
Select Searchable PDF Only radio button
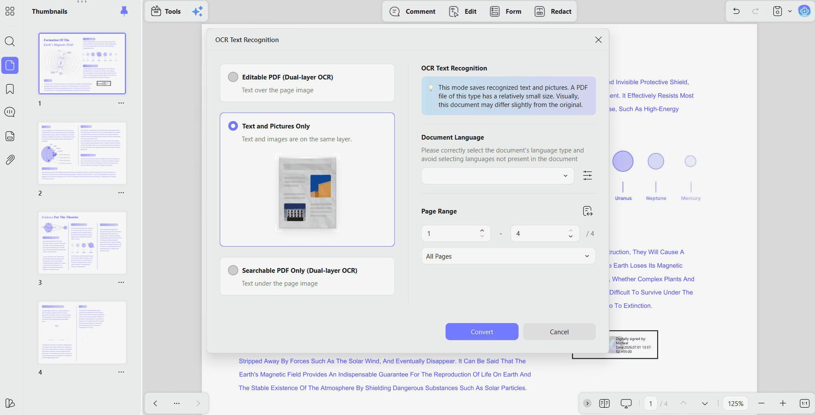pyautogui.click(x=233, y=270)
